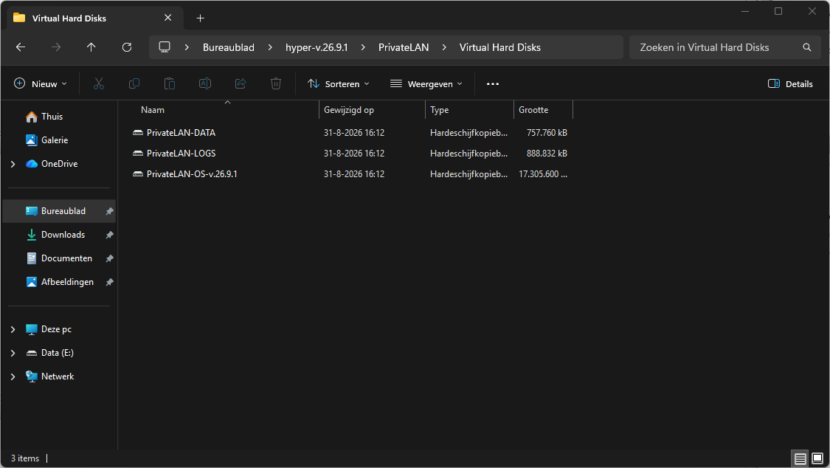This screenshot has width=830, height=468.
Task: Click the hyper-v.26.9.1 breadcrumb segment
Action: (317, 47)
